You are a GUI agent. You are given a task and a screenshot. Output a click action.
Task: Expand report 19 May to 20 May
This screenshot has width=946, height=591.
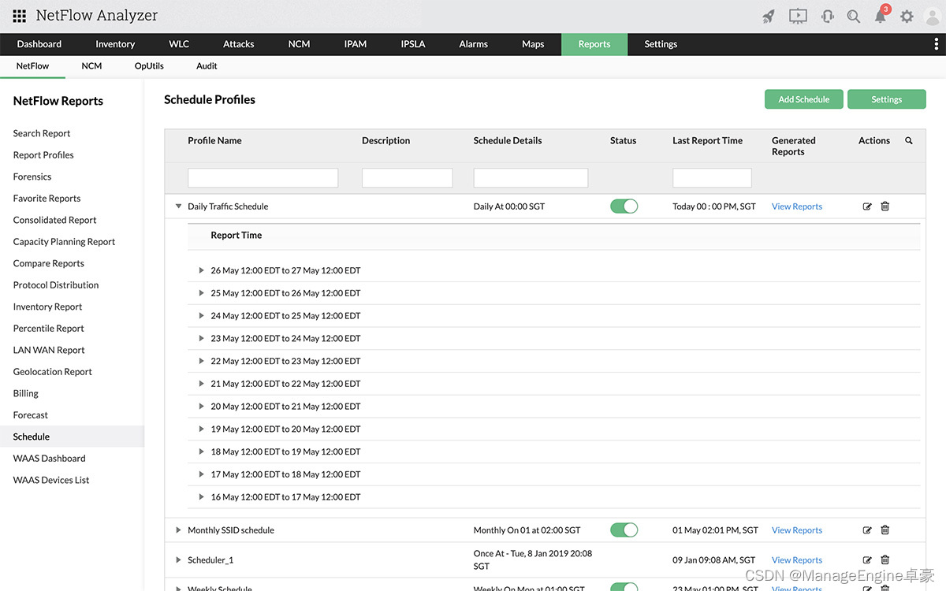pos(202,429)
